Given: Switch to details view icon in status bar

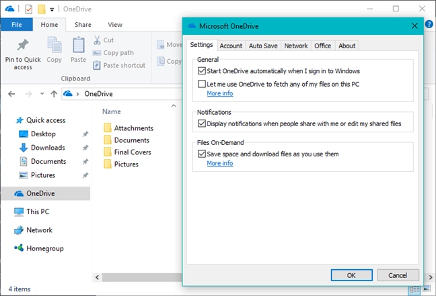Looking at the screenshot, I should 414,289.
